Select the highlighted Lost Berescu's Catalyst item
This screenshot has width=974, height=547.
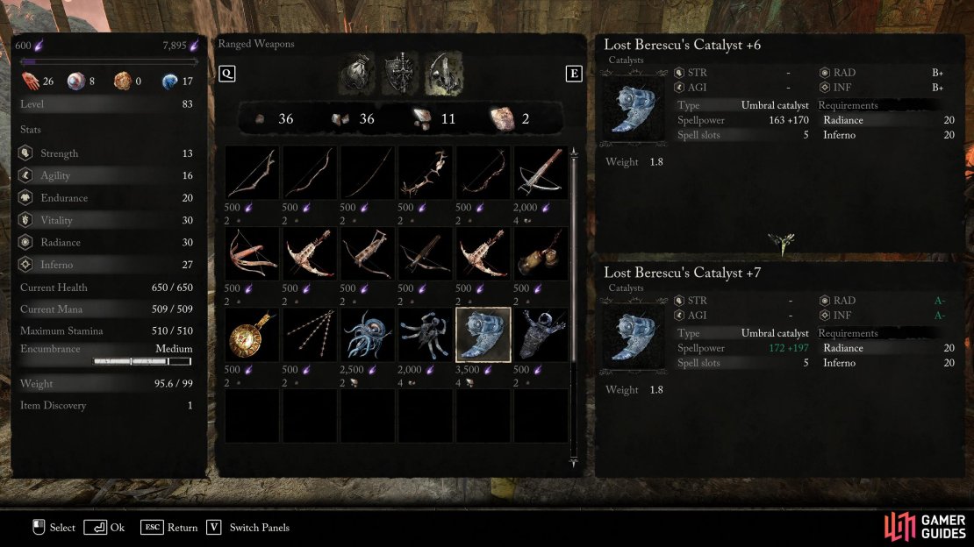pyautogui.click(x=483, y=335)
